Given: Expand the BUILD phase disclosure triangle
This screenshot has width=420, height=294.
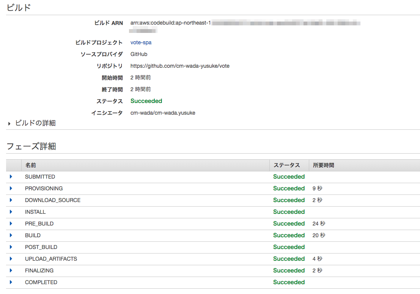Looking at the screenshot, I should click(x=11, y=235).
